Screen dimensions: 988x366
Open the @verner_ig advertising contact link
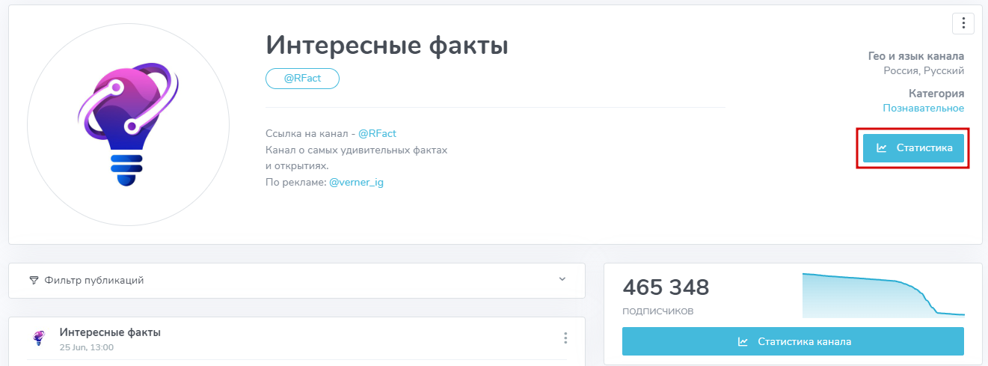[356, 182]
